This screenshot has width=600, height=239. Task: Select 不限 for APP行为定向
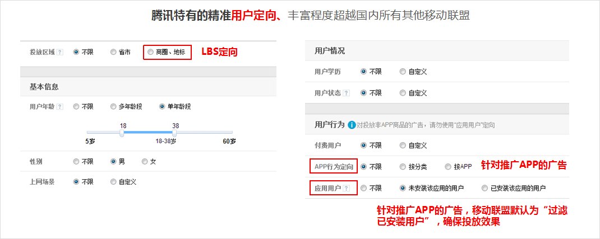click(363, 167)
